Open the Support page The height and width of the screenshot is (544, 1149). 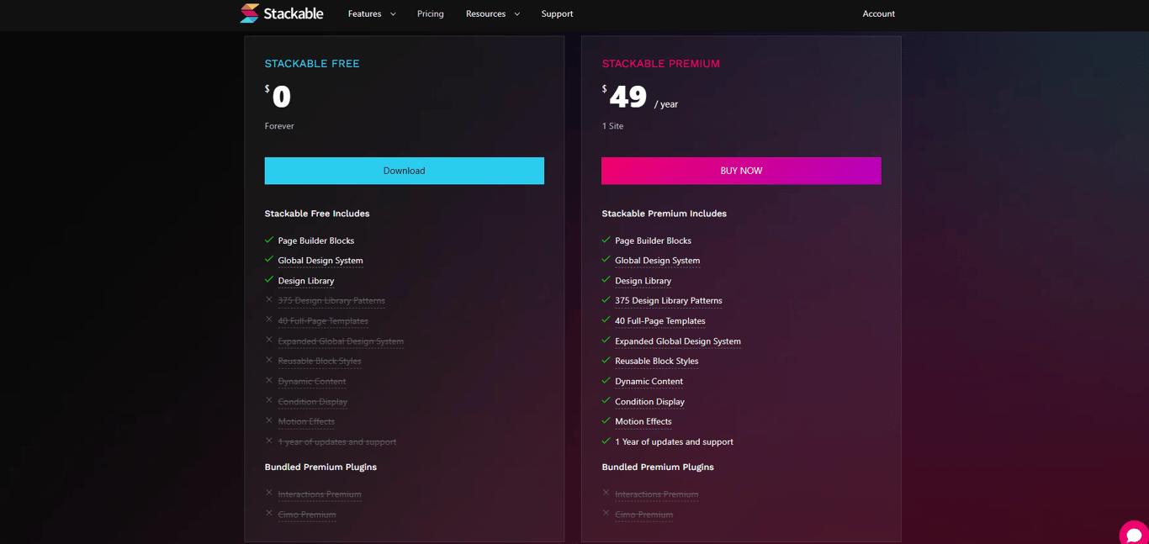tap(557, 14)
